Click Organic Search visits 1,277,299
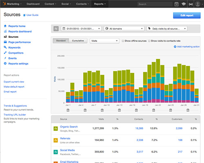This screenshot has width=204, height=163. (x=98, y=128)
